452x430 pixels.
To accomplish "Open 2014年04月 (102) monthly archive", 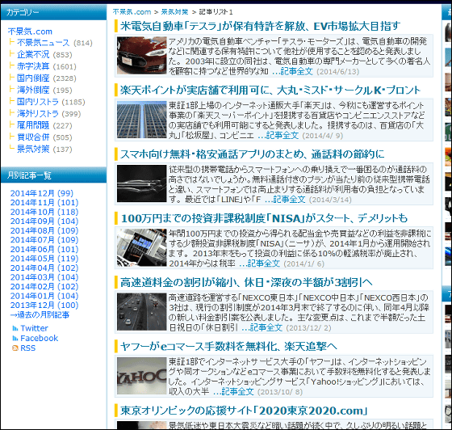I will [x=44, y=268].
